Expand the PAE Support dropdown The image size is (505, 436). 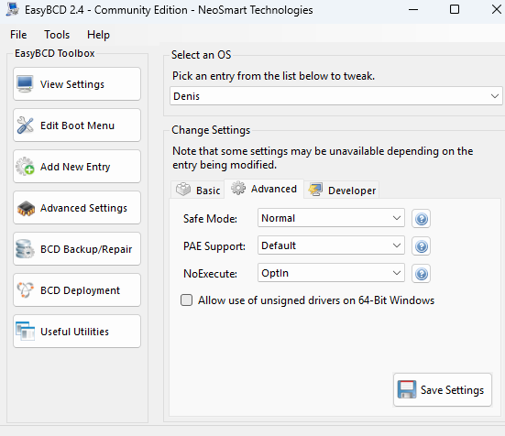(331, 245)
